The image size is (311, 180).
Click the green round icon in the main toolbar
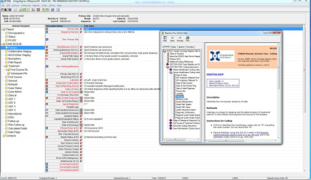tap(48, 10)
